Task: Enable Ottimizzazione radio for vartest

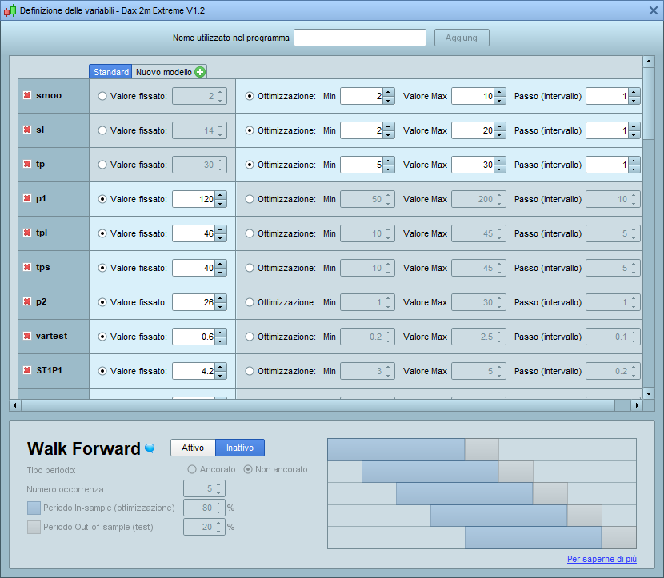Action: point(250,337)
